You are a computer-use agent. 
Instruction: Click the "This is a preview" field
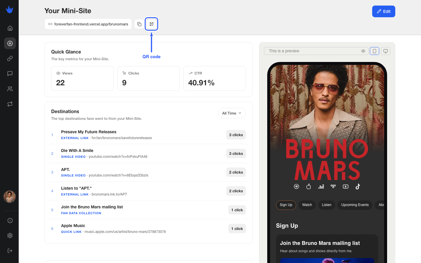tap(316, 51)
